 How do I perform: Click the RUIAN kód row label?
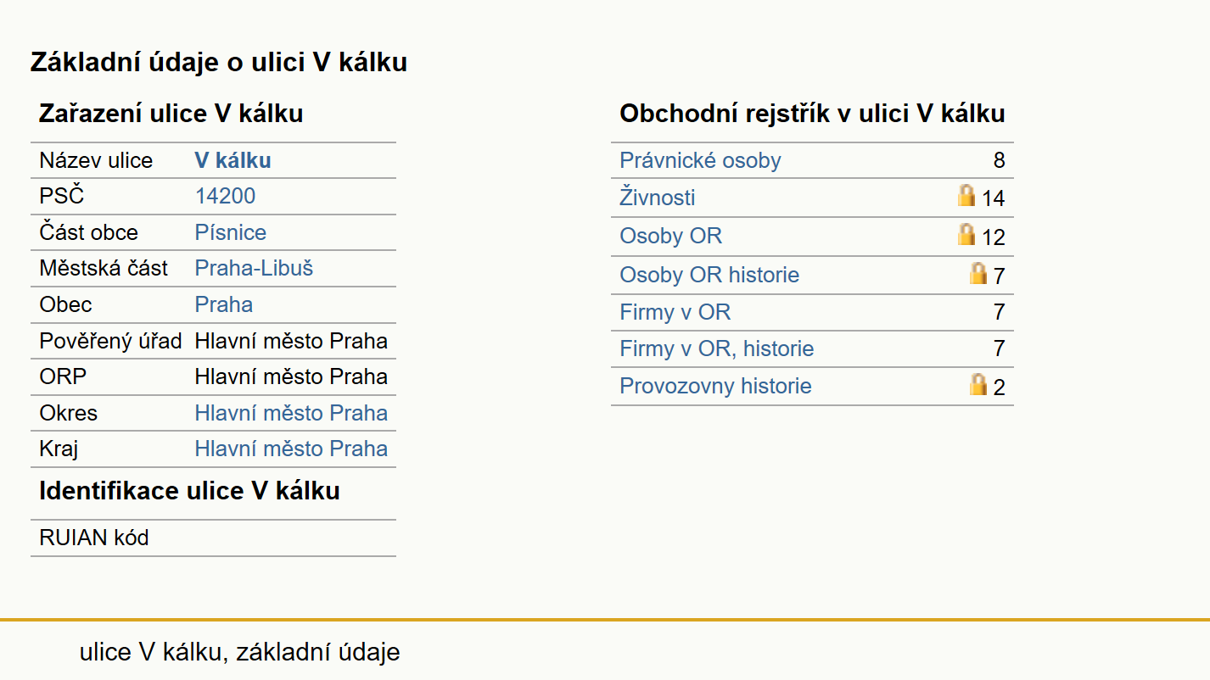click(x=93, y=538)
